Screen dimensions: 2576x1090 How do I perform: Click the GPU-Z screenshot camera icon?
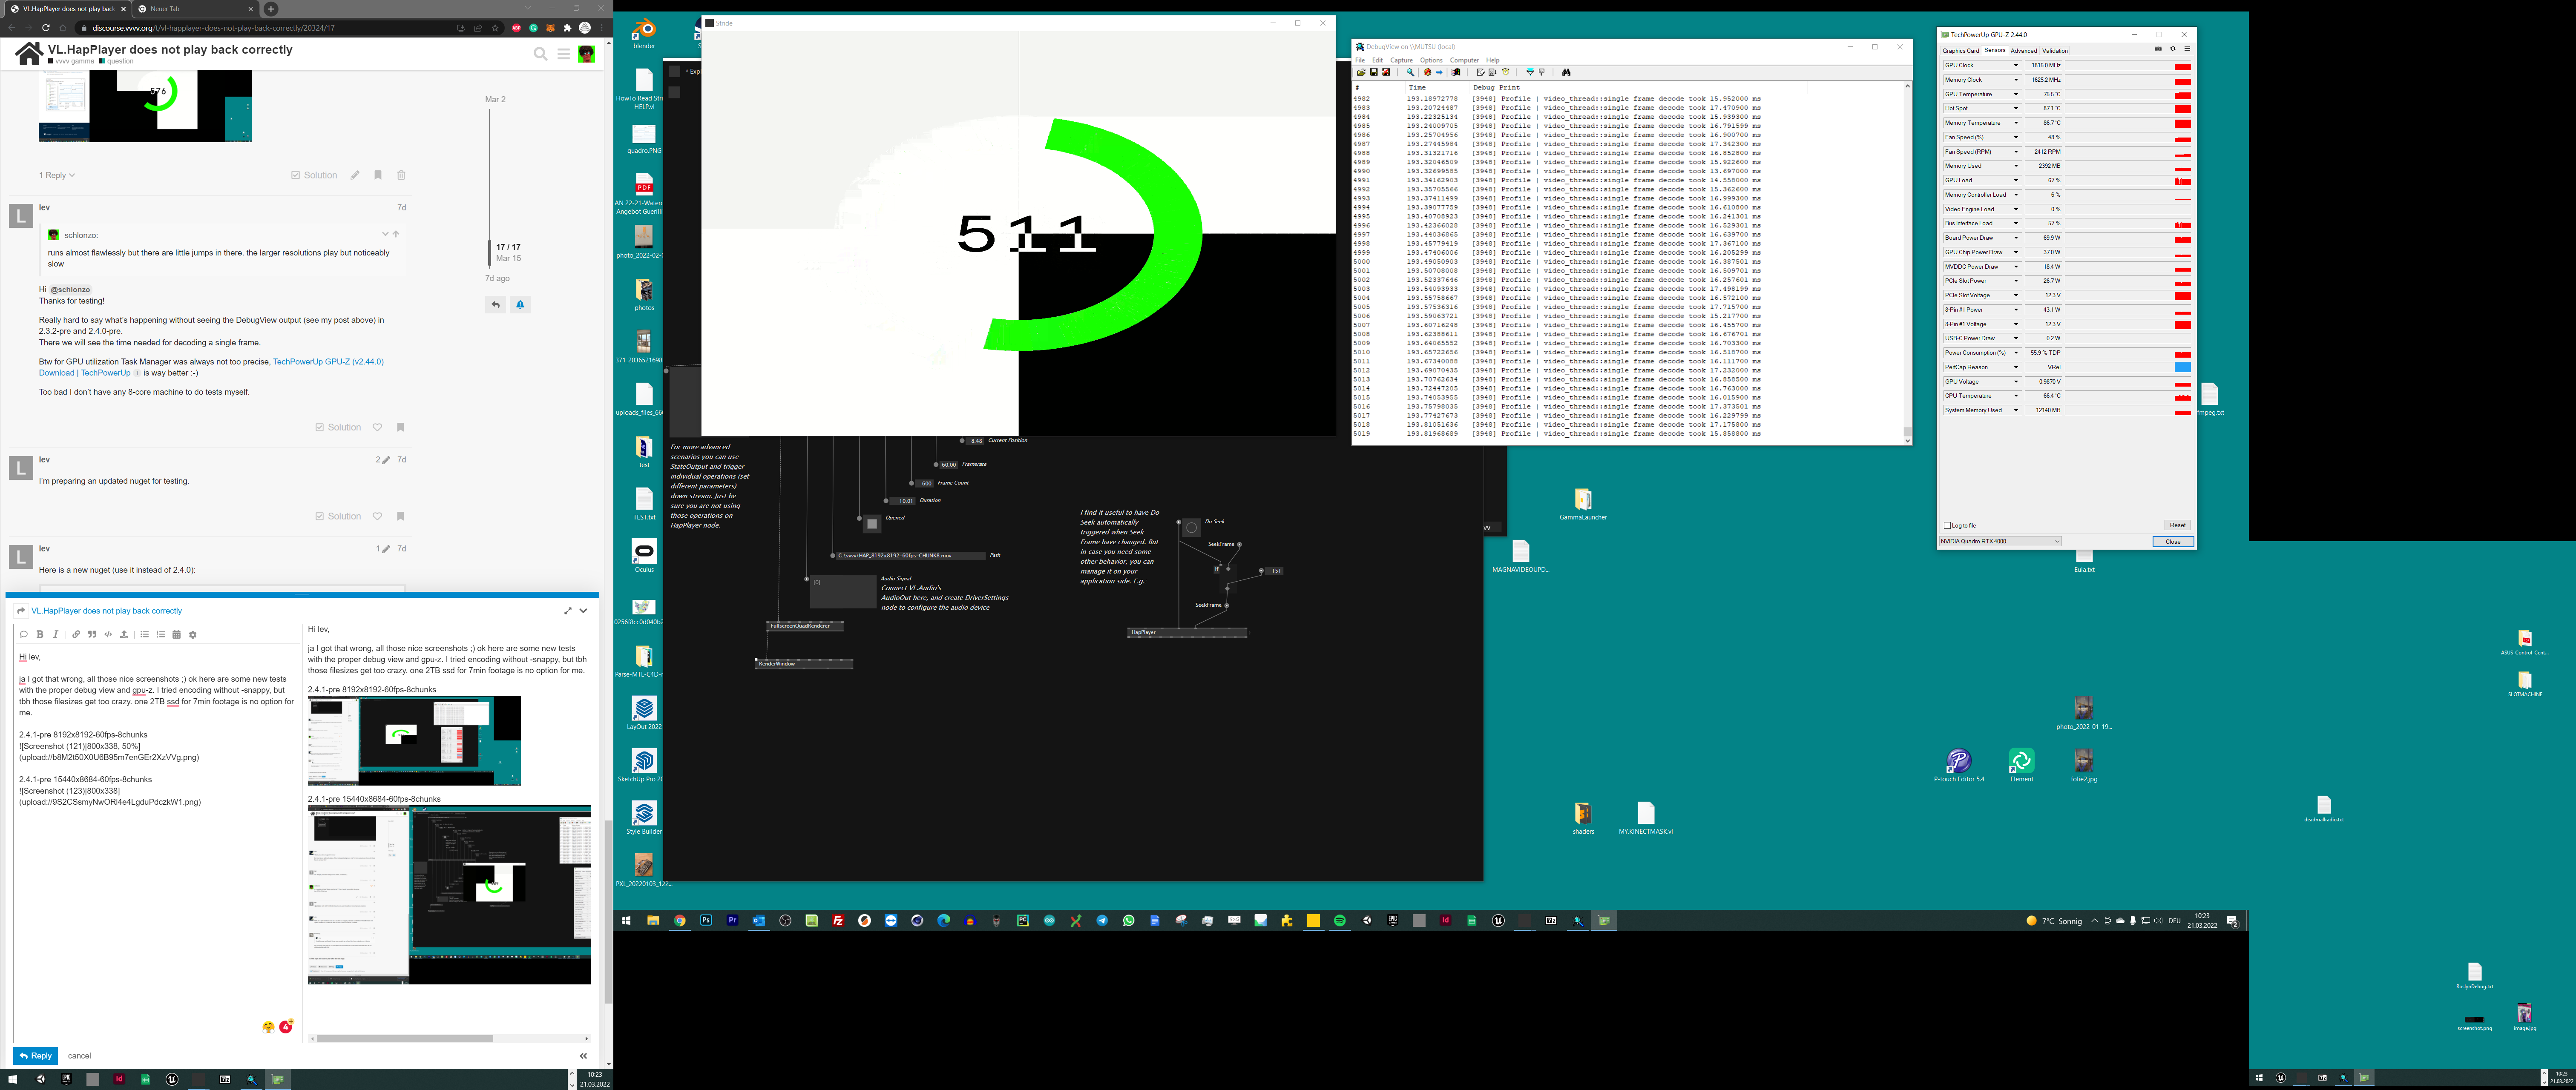(x=2158, y=49)
